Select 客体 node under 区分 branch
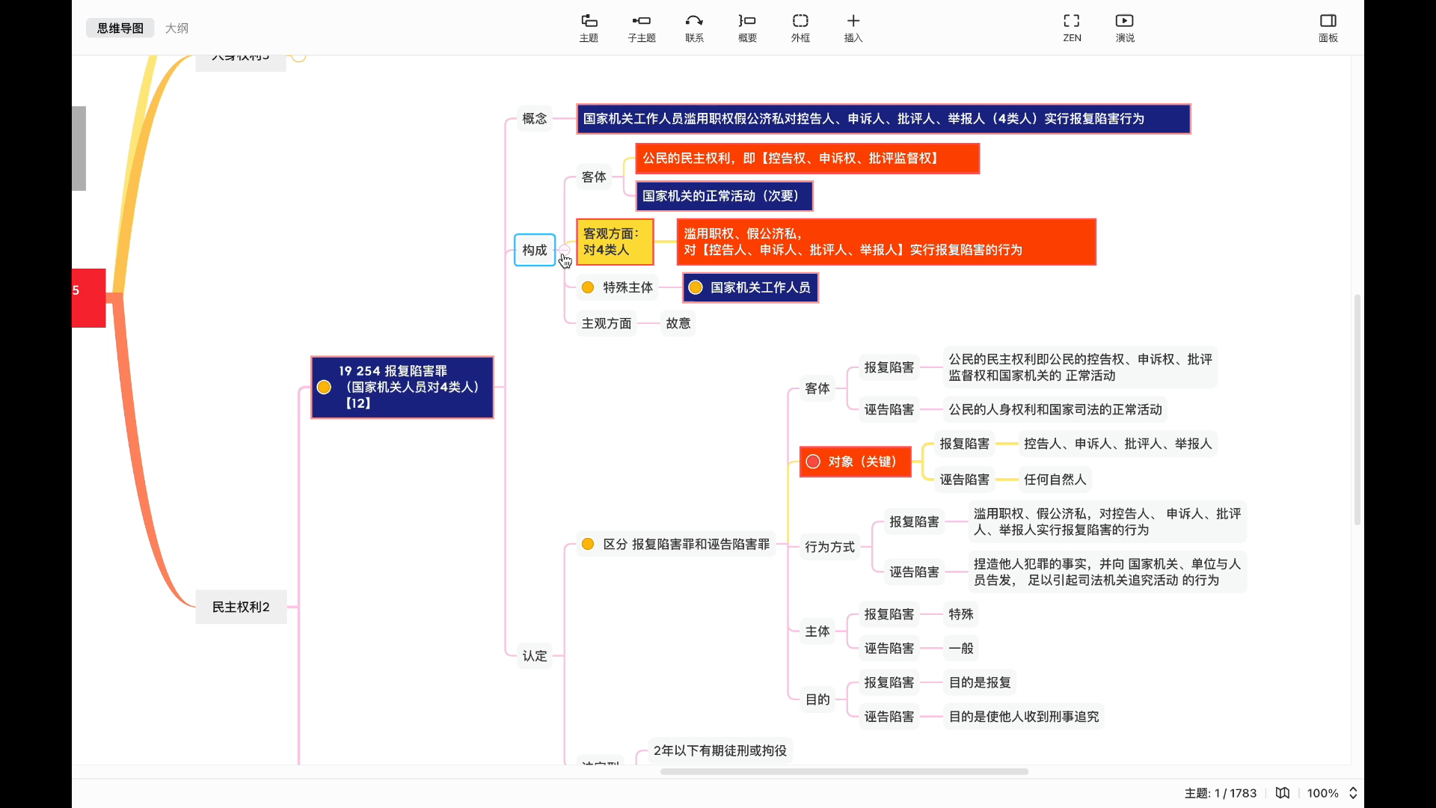This screenshot has width=1436, height=808. 817,388
